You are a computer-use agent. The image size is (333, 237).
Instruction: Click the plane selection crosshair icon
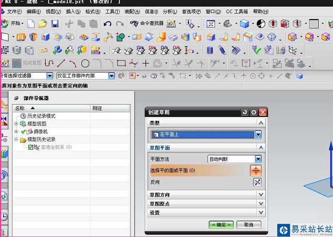pos(256,170)
